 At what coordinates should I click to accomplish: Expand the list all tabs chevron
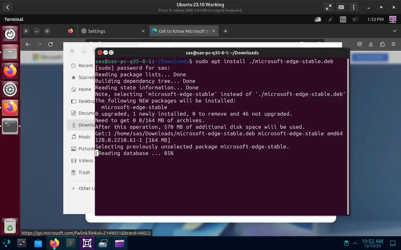[x=395, y=31]
